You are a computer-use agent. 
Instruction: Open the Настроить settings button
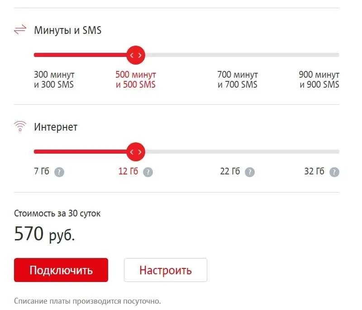[x=165, y=270]
